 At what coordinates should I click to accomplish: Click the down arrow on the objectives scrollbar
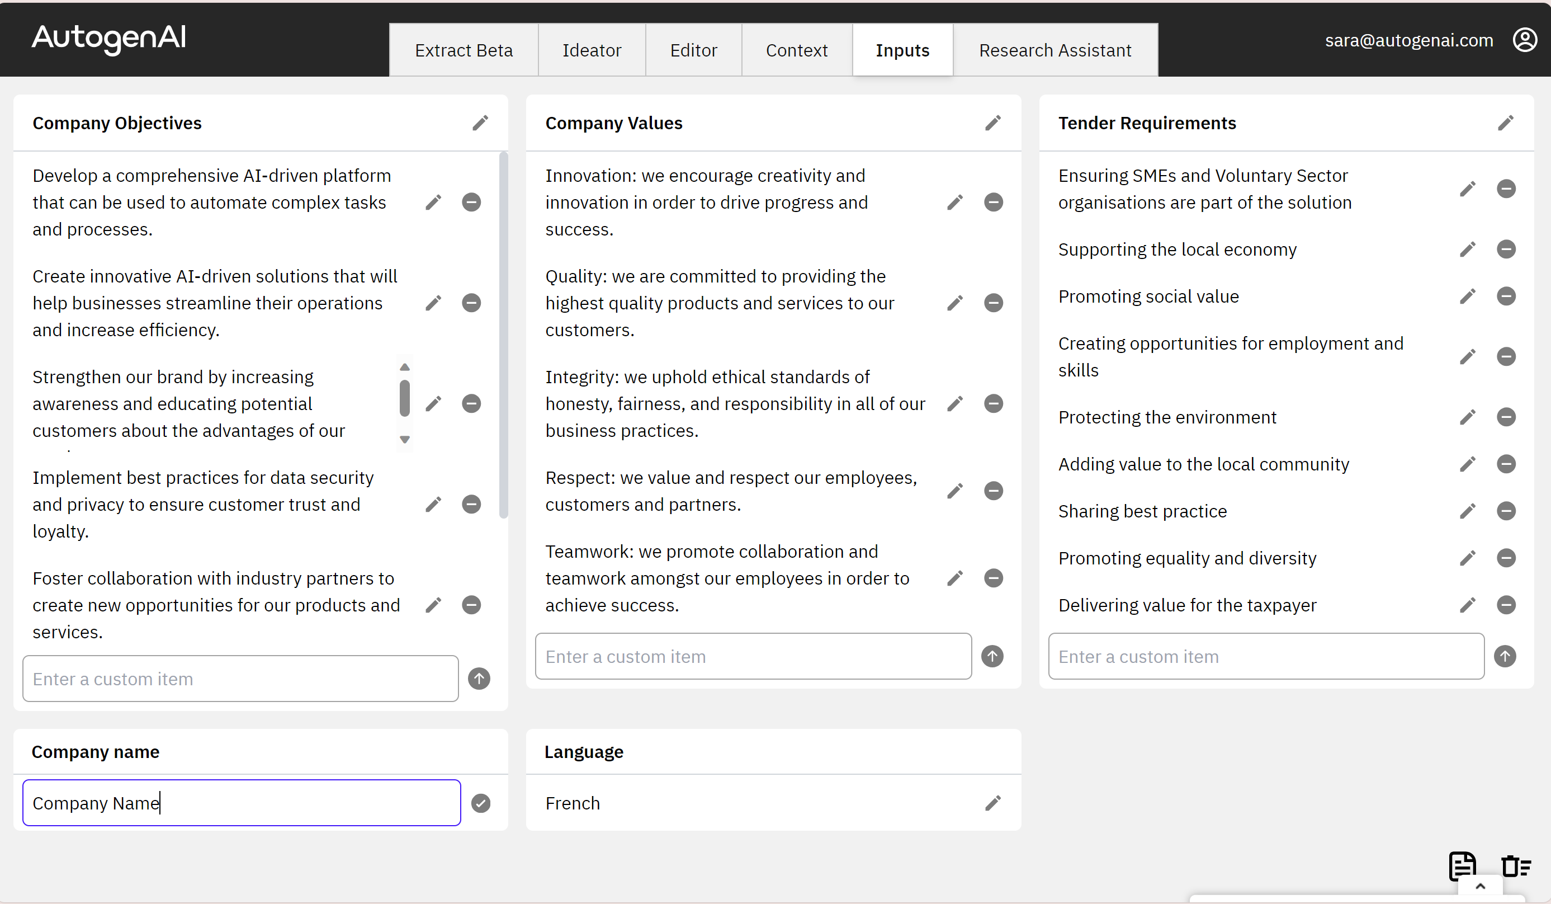point(404,440)
